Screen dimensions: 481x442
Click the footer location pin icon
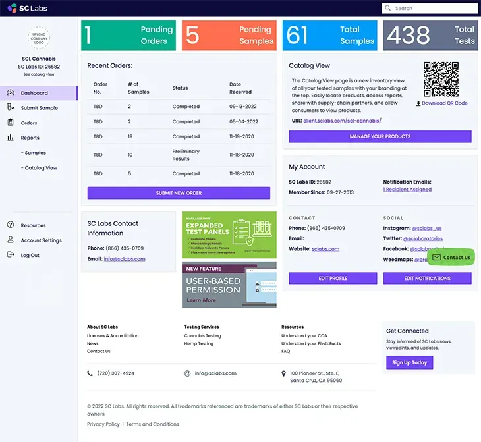[x=284, y=373]
